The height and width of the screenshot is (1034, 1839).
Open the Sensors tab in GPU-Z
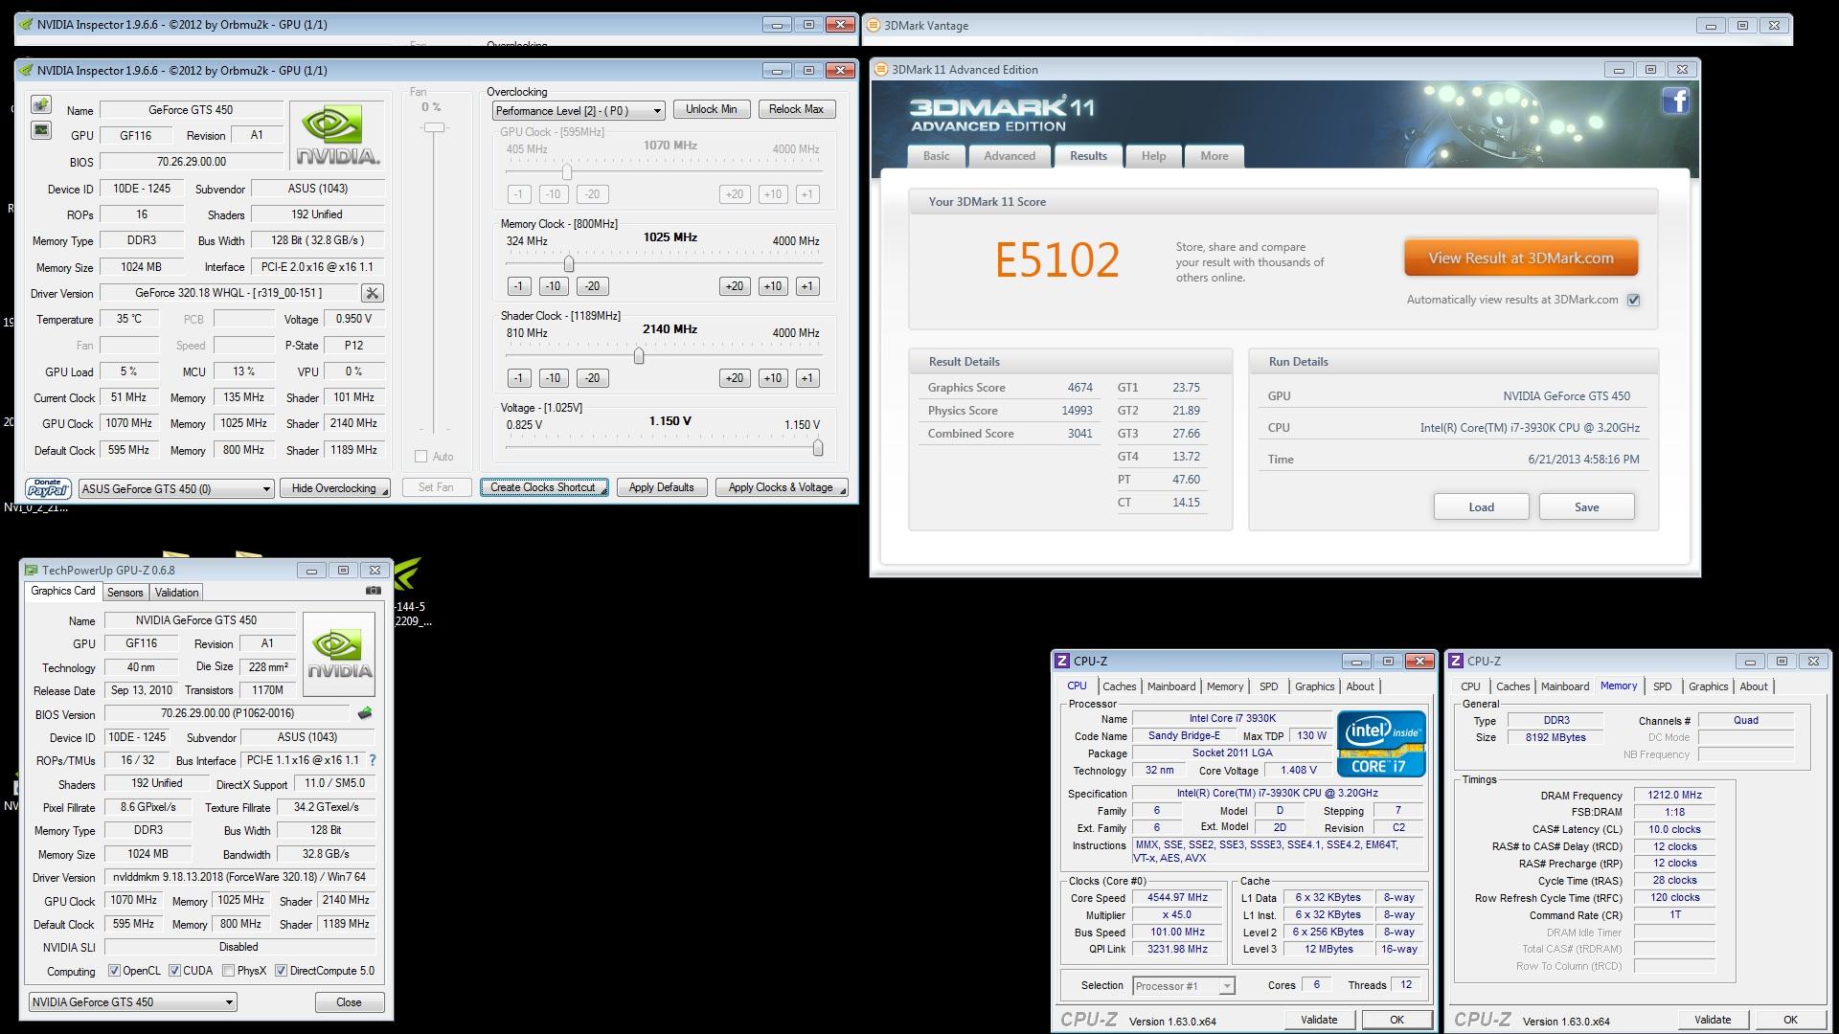(x=125, y=593)
